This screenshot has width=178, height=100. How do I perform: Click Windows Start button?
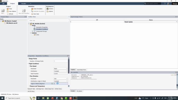pos(2,98)
